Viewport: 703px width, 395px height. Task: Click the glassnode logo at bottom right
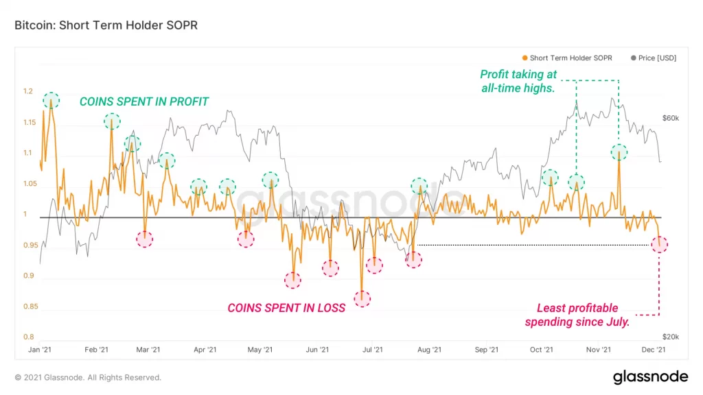[650, 377]
